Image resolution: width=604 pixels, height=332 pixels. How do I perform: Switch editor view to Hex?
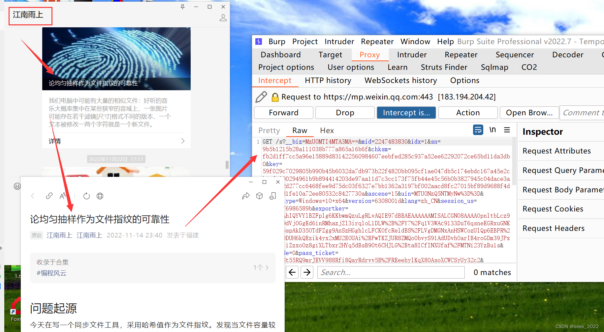point(327,130)
